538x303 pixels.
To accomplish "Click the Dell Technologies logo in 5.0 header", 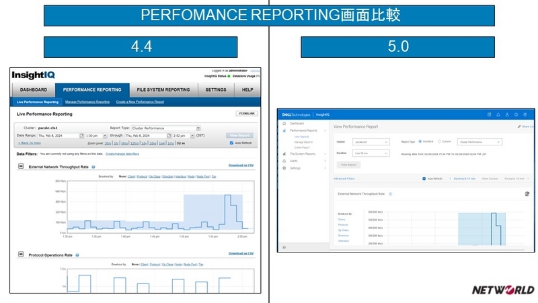I will (x=296, y=114).
